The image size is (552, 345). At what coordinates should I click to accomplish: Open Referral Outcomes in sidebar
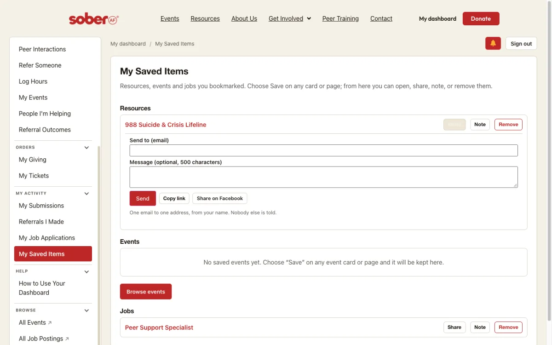pyautogui.click(x=53, y=130)
